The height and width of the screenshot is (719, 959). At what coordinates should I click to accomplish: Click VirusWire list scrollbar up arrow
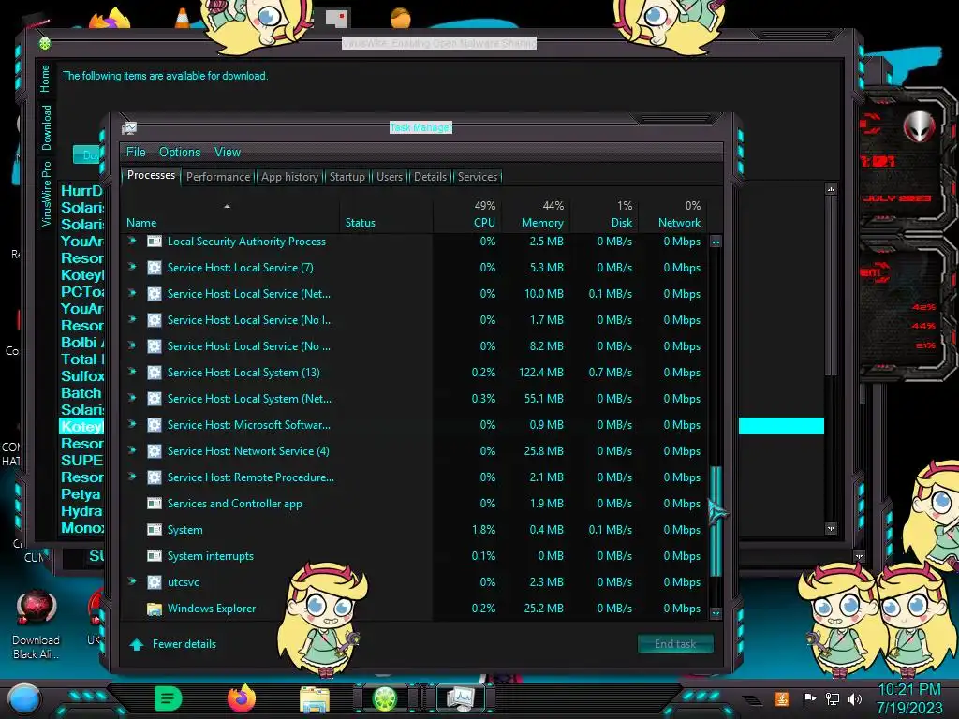click(x=831, y=189)
